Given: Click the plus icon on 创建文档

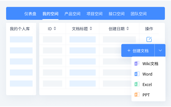Looking at the screenshot, I should pos(129,51).
